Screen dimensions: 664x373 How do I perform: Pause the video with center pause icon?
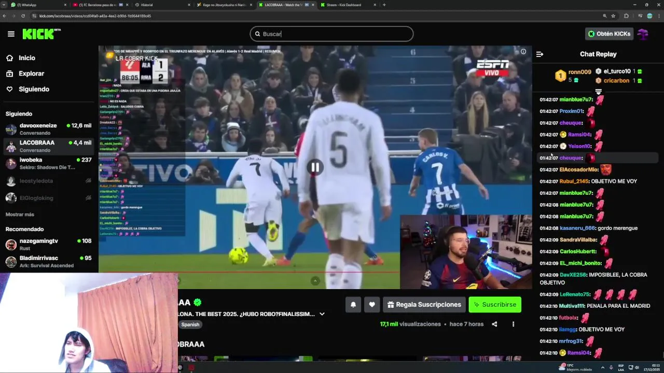click(315, 167)
